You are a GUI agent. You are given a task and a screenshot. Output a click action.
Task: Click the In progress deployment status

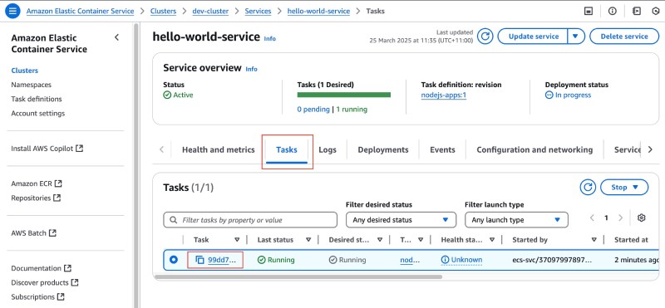[x=569, y=95]
